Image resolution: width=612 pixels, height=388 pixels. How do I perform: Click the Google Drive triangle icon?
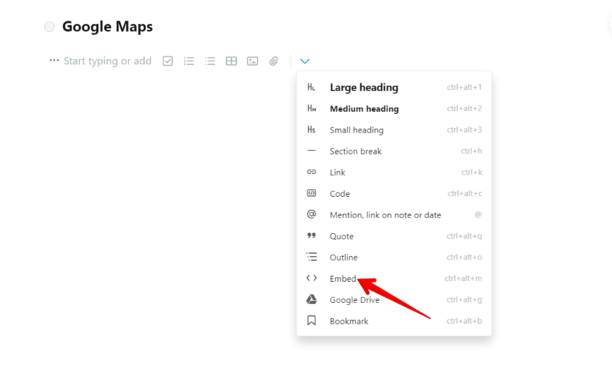coord(311,300)
